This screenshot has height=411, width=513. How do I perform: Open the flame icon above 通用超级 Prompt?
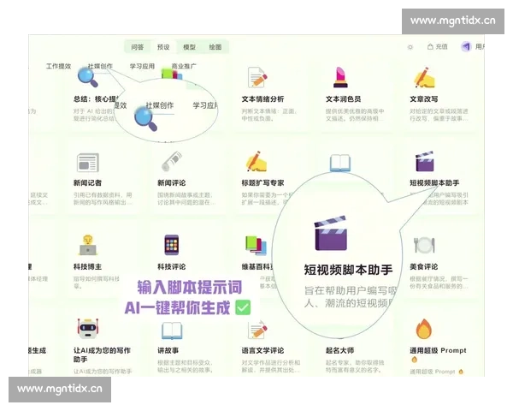click(x=424, y=329)
